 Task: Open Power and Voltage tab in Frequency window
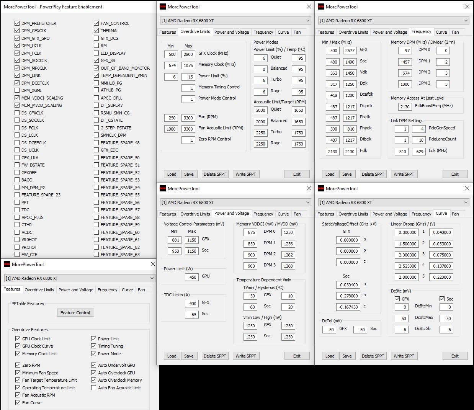(x=390, y=32)
